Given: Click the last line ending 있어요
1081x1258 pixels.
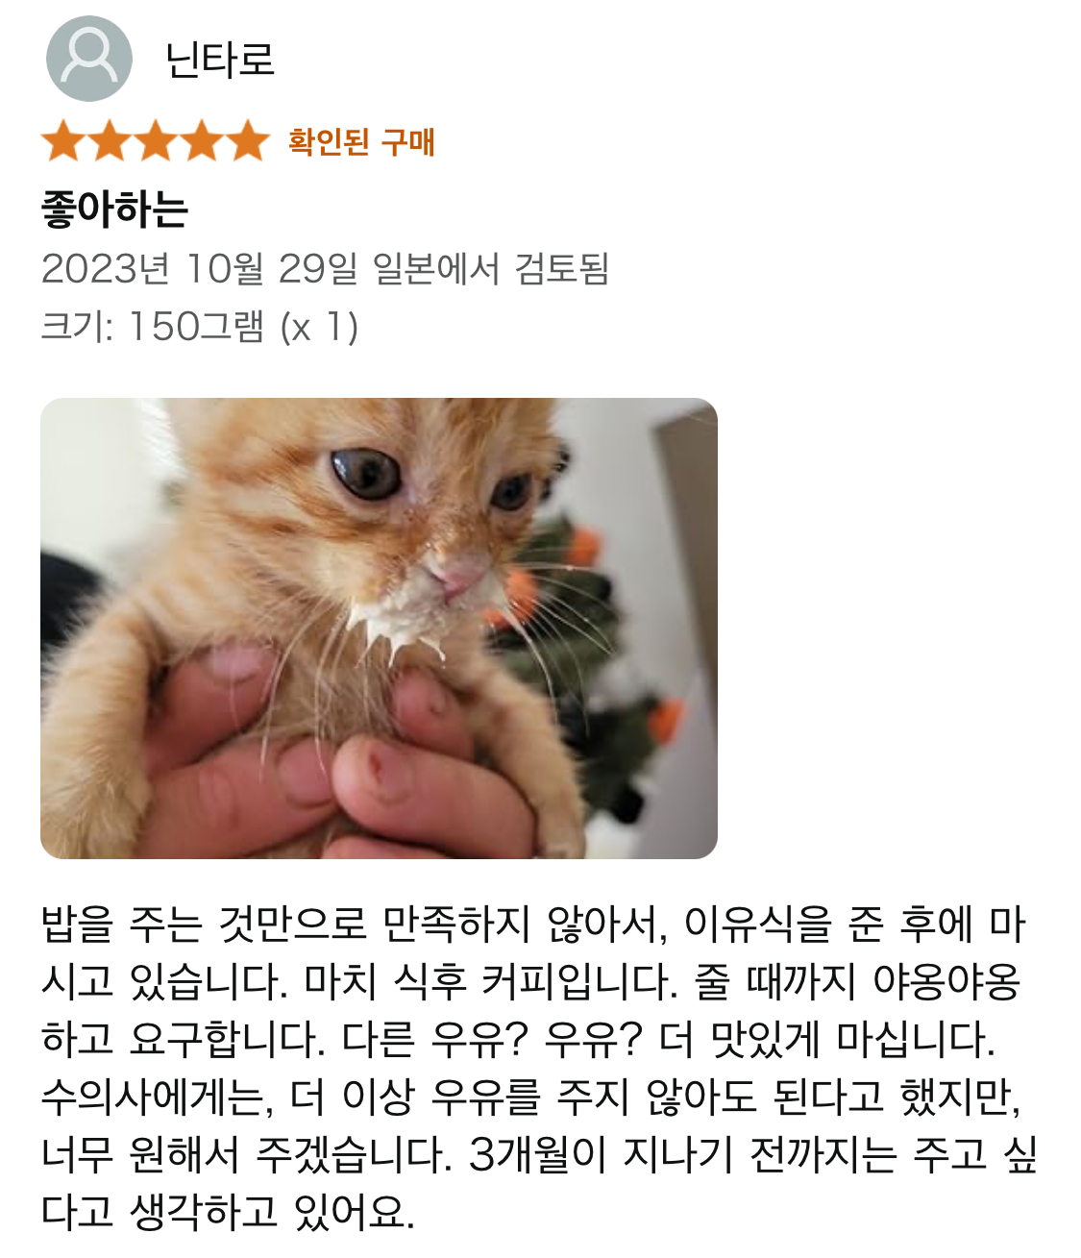Looking at the screenshot, I should point(228,1213).
